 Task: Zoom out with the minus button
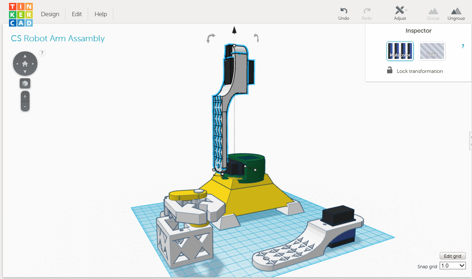click(25, 106)
